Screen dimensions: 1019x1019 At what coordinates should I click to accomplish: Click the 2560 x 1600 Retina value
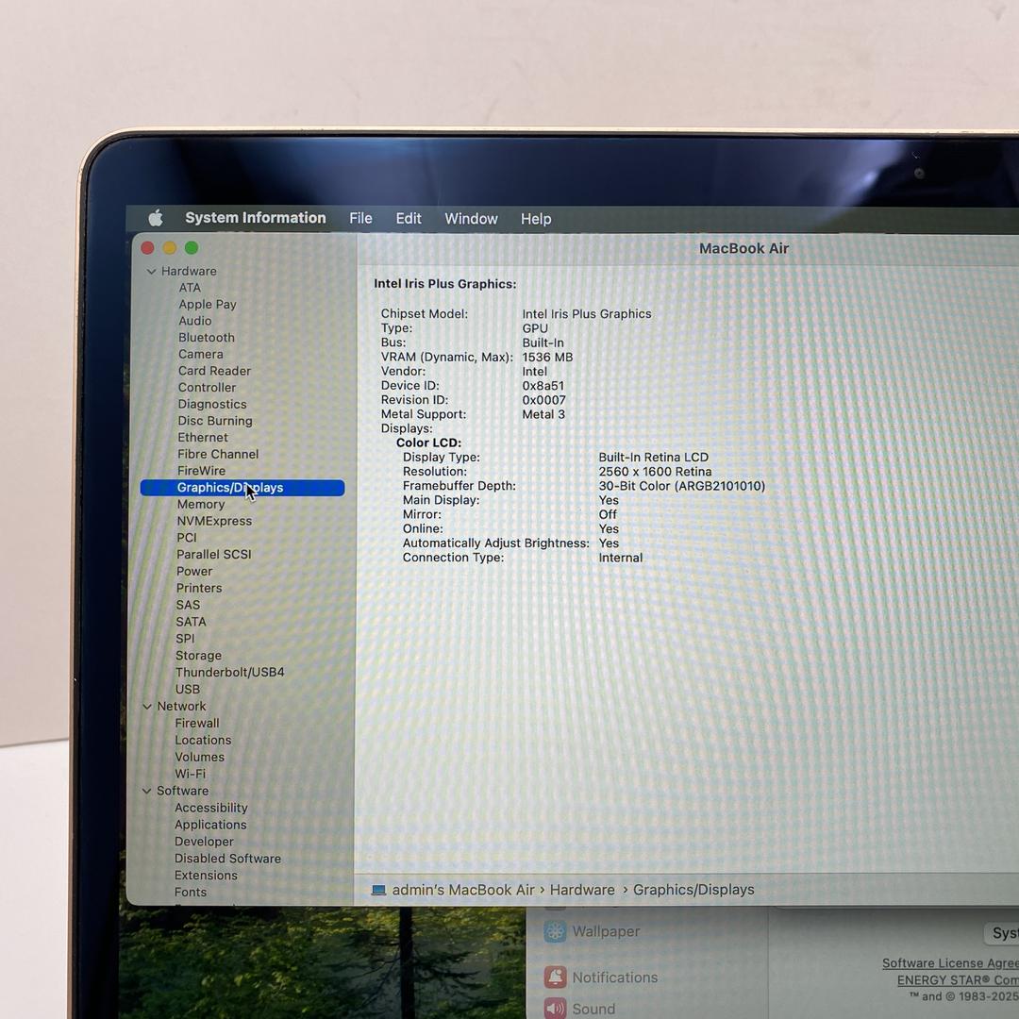655,471
